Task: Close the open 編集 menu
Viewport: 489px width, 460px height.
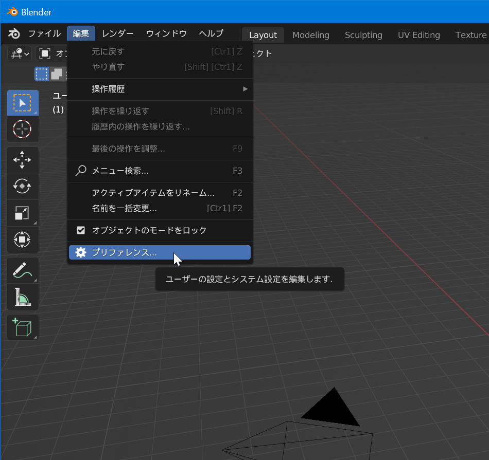Action: pos(81,33)
